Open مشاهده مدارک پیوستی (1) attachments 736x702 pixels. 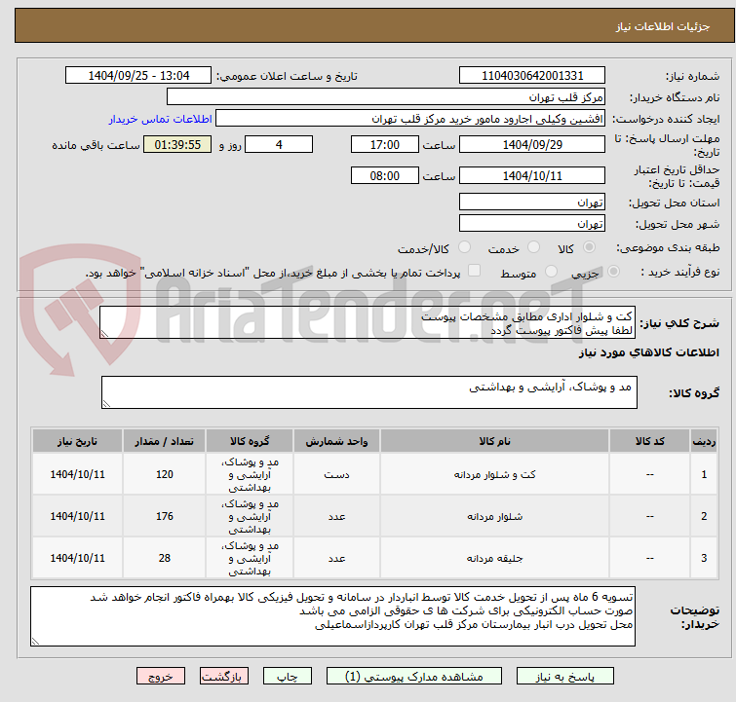tap(413, 677)
